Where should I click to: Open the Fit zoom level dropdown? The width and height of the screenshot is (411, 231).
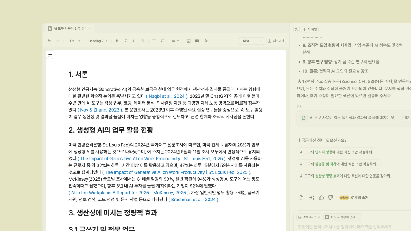[x=74, y=41]
